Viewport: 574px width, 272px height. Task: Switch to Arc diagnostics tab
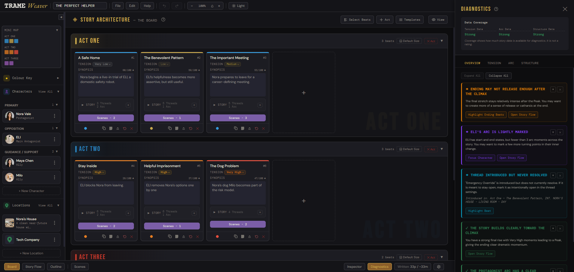coord(511,63)
